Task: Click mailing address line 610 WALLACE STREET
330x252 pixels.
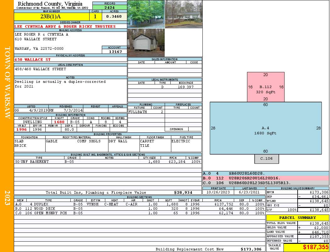Action: 36,39
